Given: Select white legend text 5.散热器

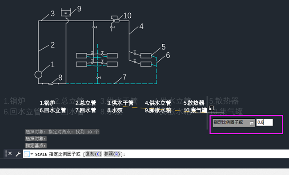Looking at the screenshot, I should coord(194,103).
